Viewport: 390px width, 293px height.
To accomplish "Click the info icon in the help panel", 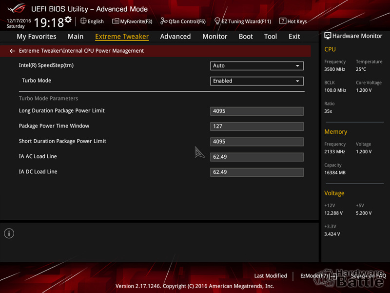I will point(9,233).
